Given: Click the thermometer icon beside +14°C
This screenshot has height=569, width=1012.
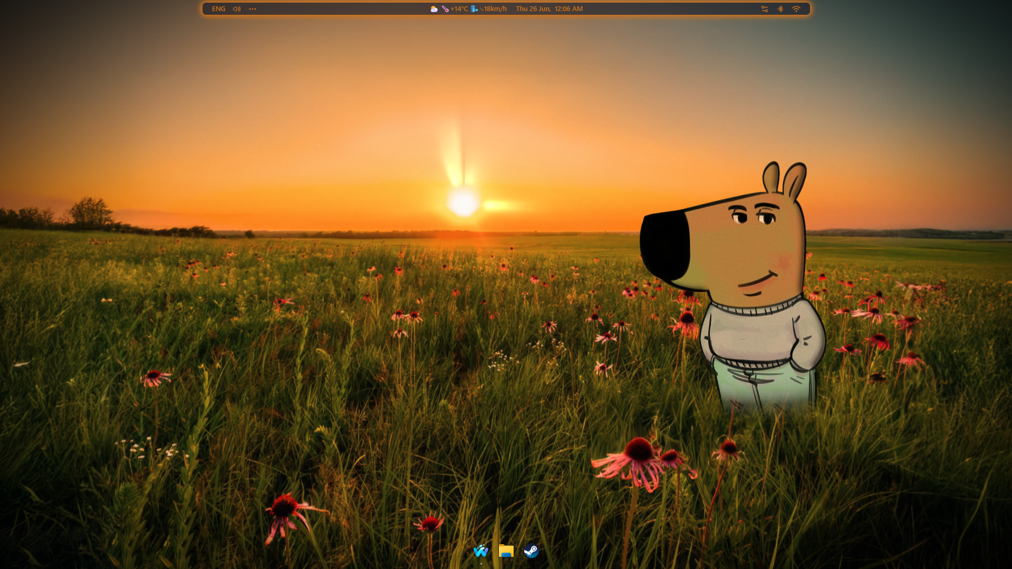Looking at the screenshot, I should [445, 9].
